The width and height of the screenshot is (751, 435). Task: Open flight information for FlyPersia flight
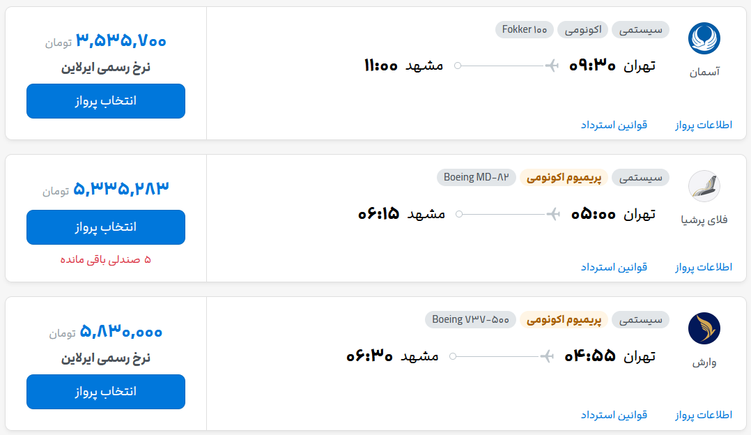pos(704,267)
